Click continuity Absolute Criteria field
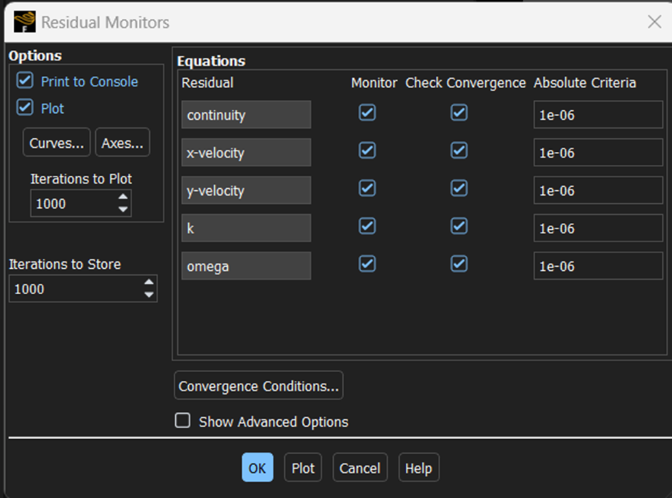Viewport: 672px width, 498px height. tap(597, 115)
